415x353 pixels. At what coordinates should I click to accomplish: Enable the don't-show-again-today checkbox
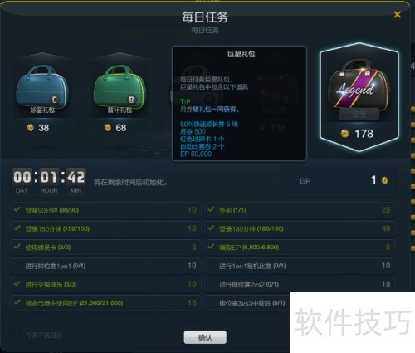[x=16, y=335]
